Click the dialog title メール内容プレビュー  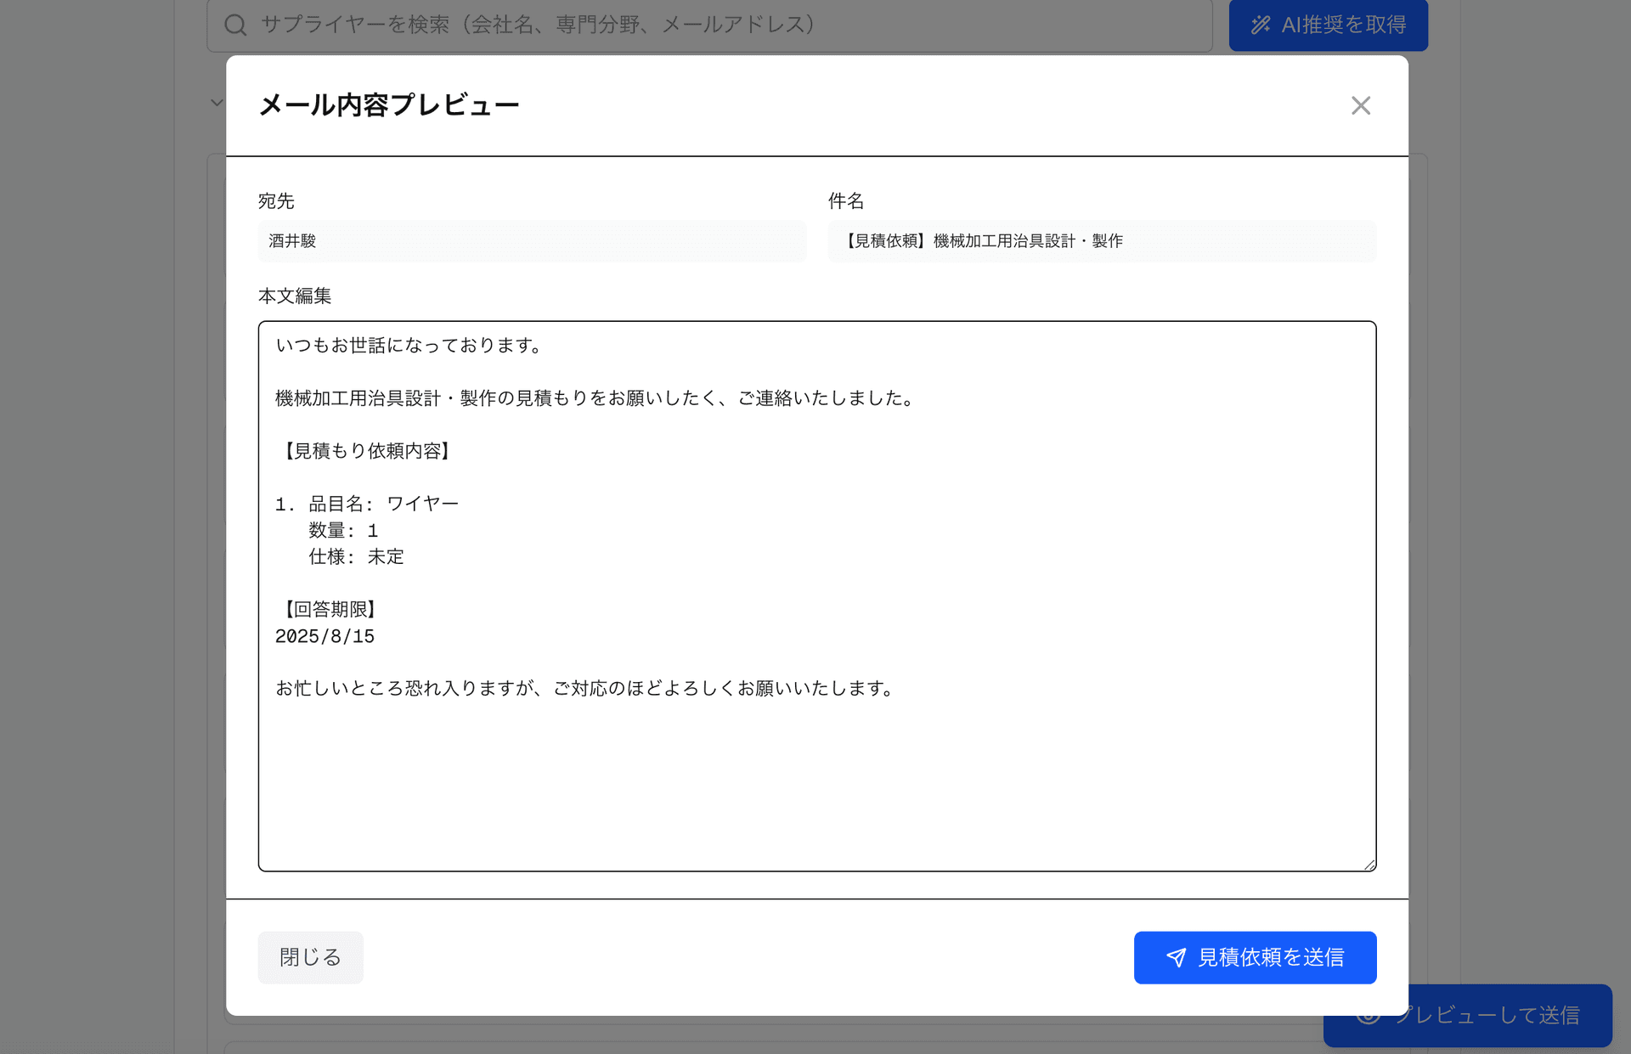coord(389,105)
